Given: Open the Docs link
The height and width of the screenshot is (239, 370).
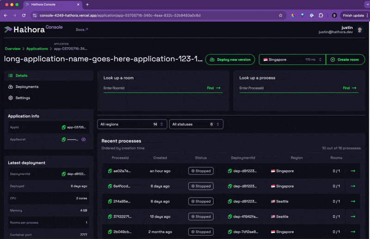Looking at the screenshot, I should pyautogui.click(x=82, y=30).
